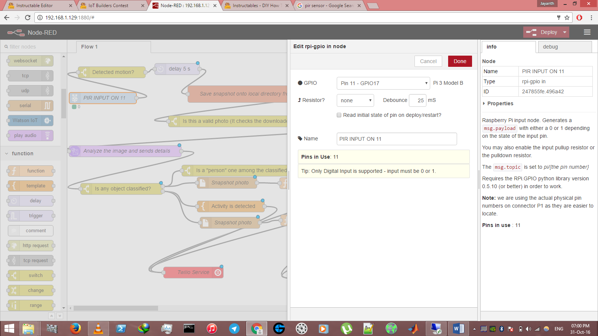The image size is (598, 336).
Task: Select the comment palette node
Action: click(31, 231)
